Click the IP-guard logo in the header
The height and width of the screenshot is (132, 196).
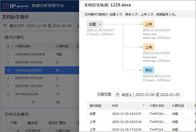(16, 6)
